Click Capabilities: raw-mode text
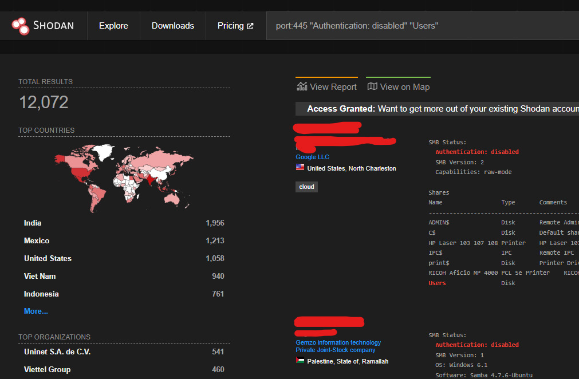 pyautogui.click(x=474, y=172)
